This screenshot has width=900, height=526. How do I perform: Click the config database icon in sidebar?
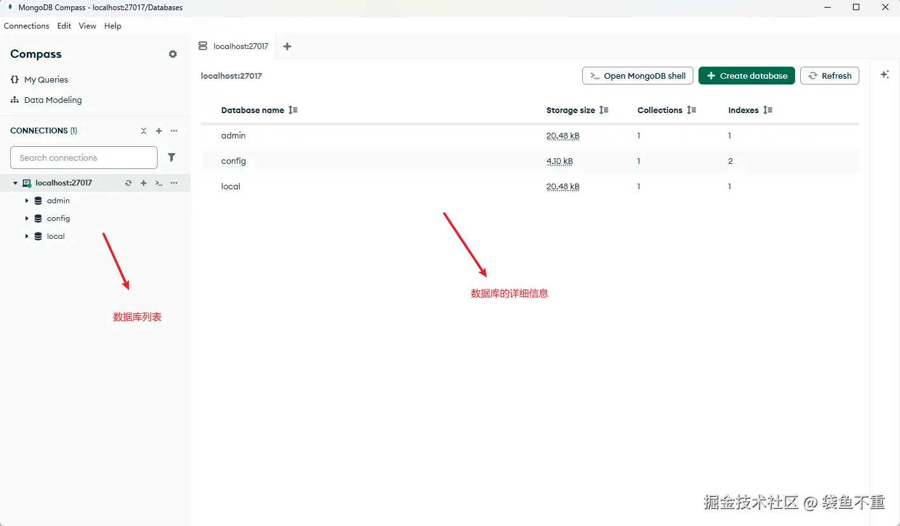(x=38, y=219)
